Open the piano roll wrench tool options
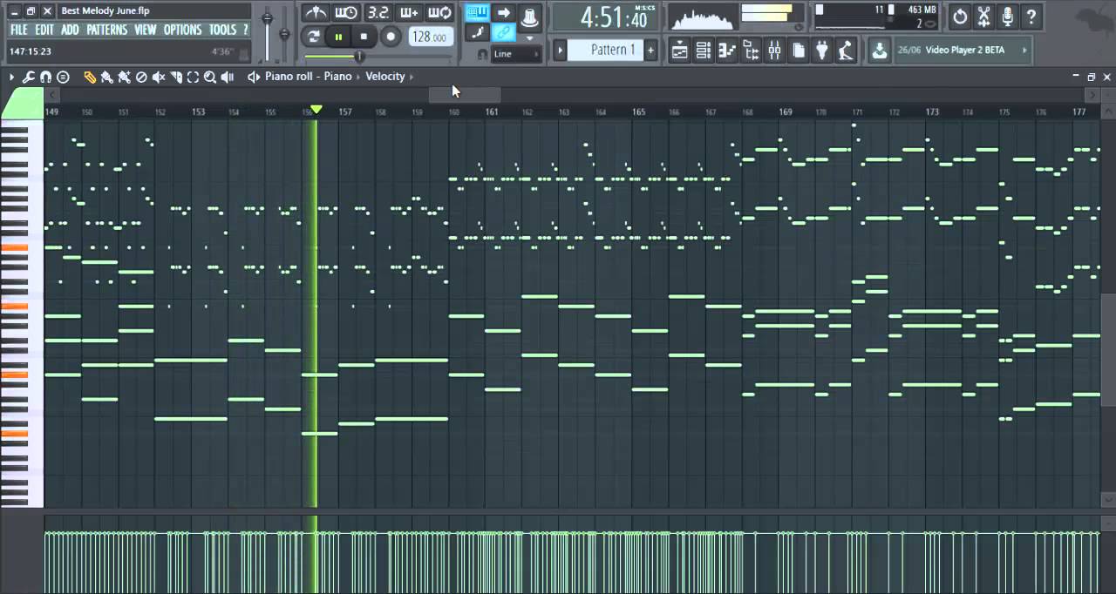Image resolution: width=1116 pixels, height=594 pixels. (28, 77)
